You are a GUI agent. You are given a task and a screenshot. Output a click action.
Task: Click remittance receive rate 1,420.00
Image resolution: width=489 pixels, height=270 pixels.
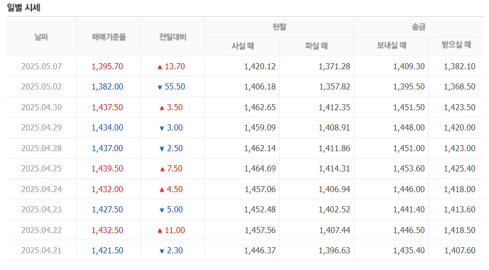pyautogui.click(x=460, y=127)
